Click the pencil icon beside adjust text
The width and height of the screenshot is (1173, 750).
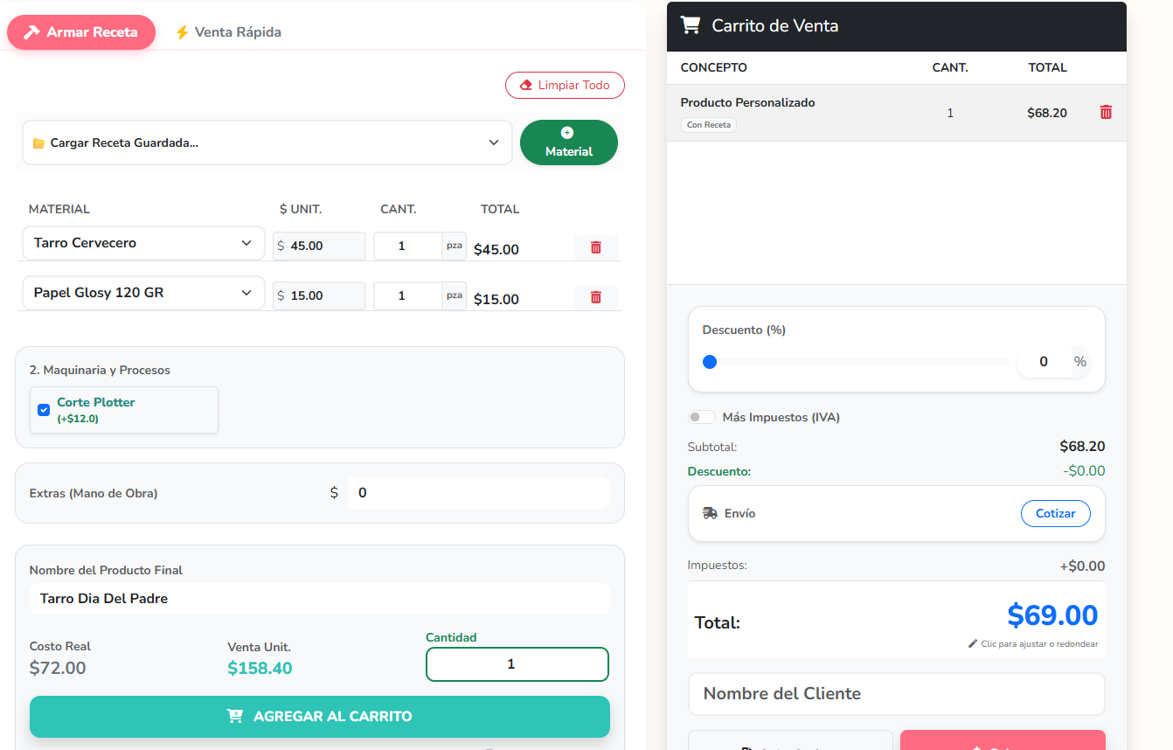[x=973, y=644]
